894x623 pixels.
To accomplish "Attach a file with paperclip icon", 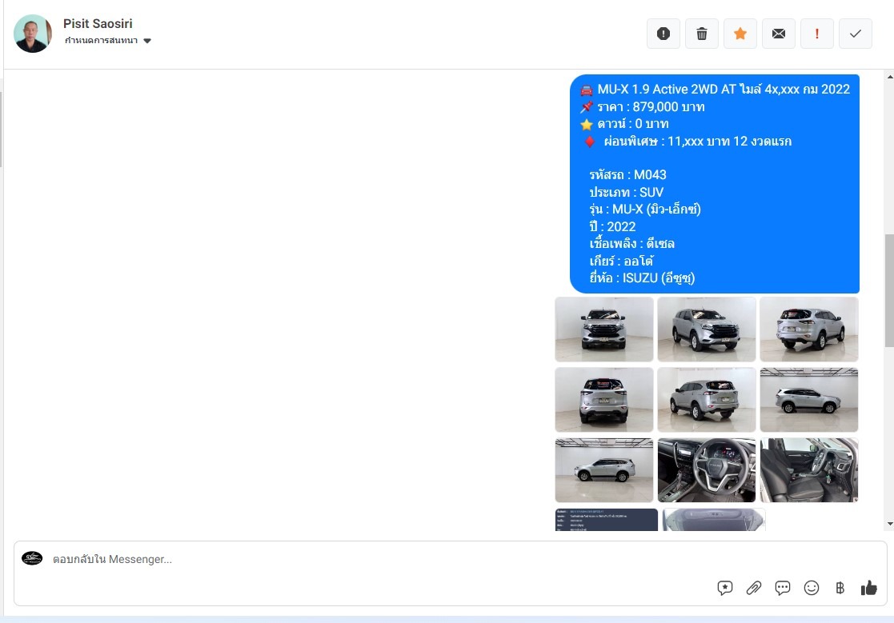I will pyautogui.click(x=754, y=588).
